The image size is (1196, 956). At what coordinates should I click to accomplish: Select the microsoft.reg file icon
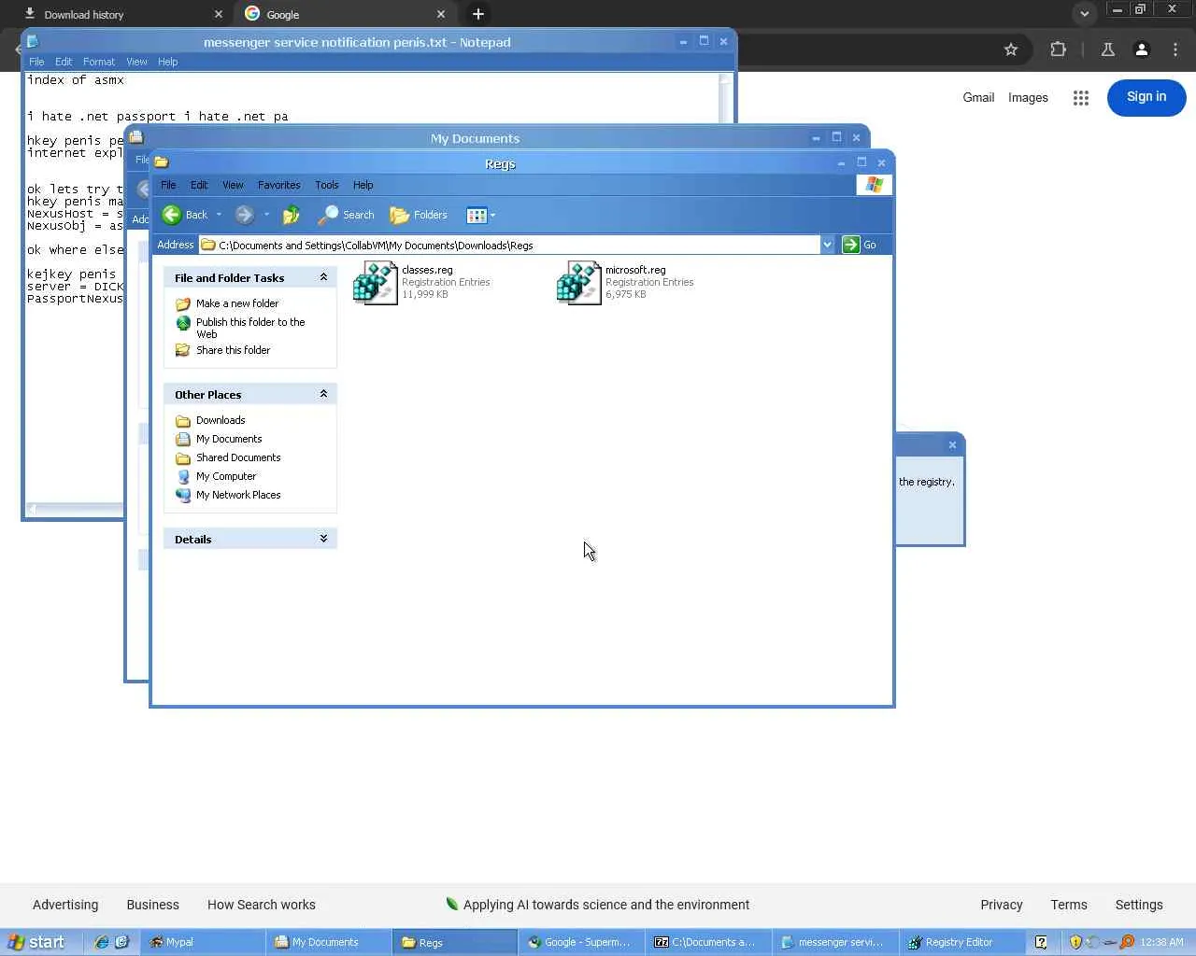(x=579, y=282)
